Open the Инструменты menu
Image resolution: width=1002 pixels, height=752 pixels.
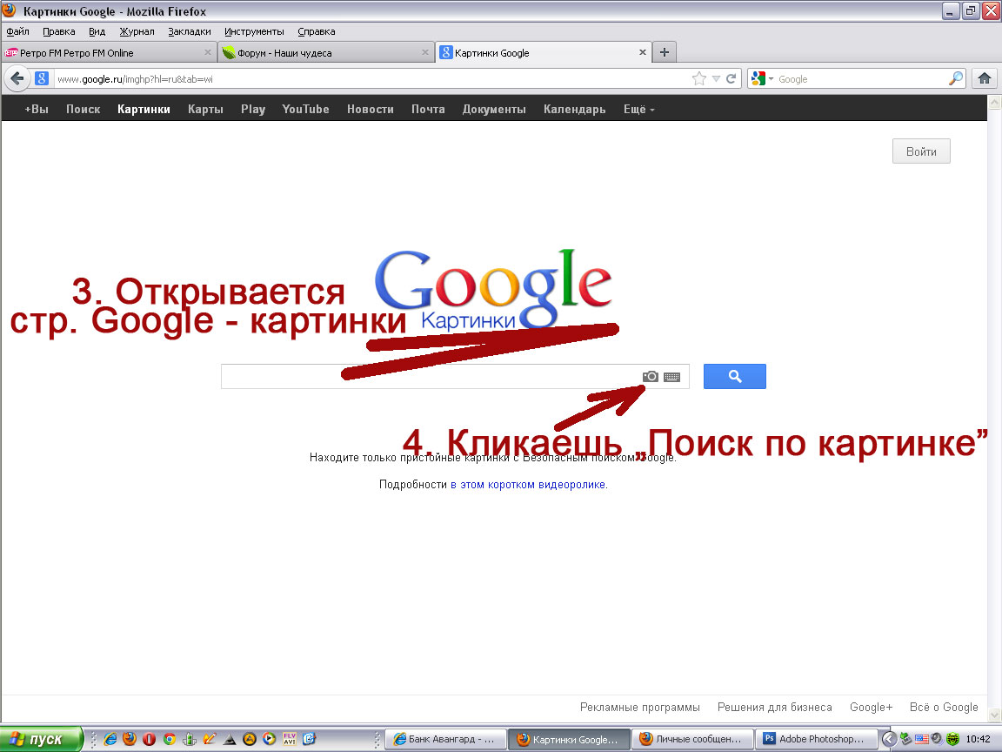[x=254, y=31]
